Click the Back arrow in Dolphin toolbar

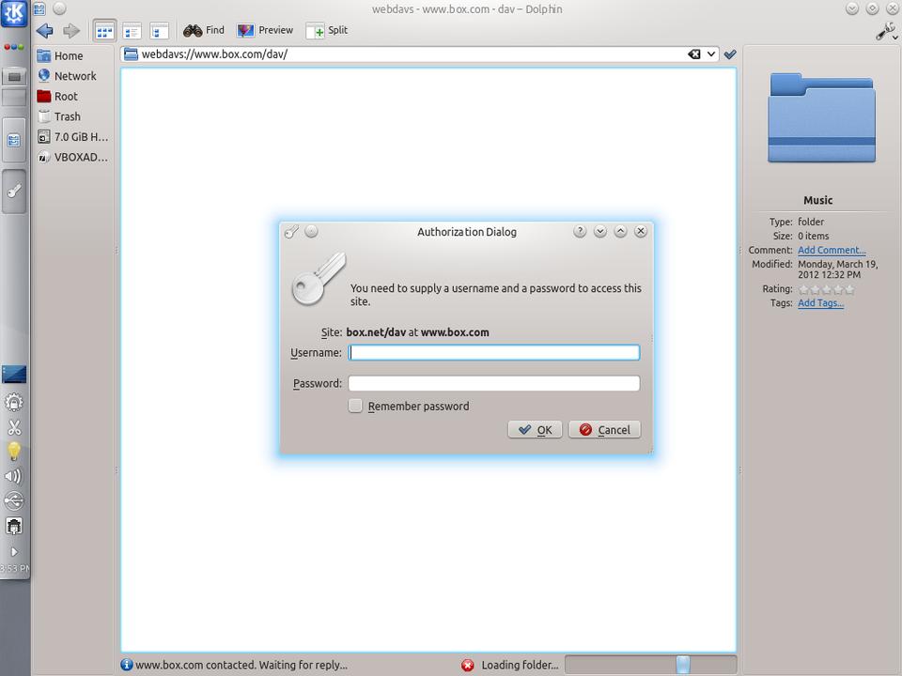pos(44,30)
